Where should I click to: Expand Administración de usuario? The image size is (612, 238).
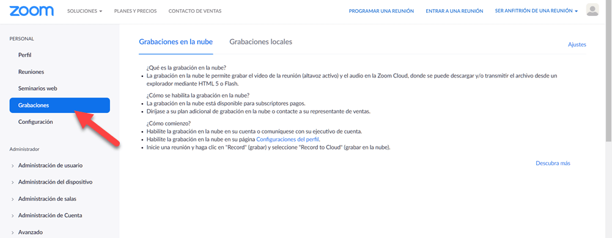pyautogui.click(x=50, y=165)
